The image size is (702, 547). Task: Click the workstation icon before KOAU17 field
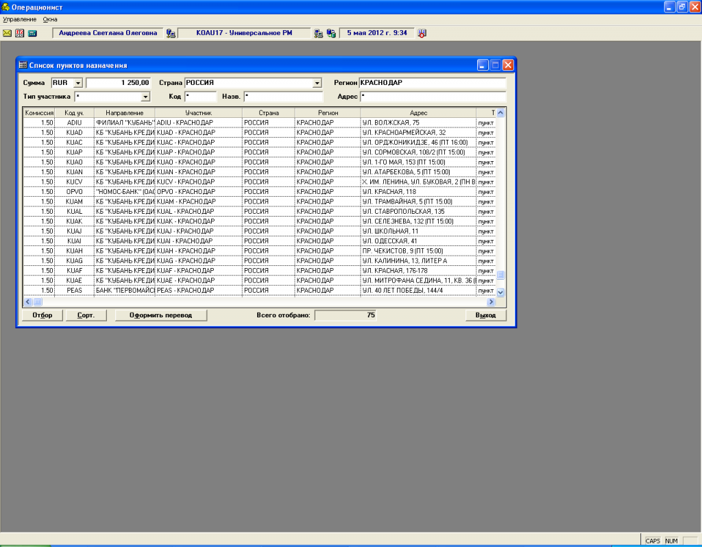tap(171, 33)
